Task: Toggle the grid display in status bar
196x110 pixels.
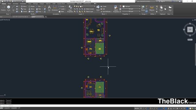Action: [x=141, y=108]
